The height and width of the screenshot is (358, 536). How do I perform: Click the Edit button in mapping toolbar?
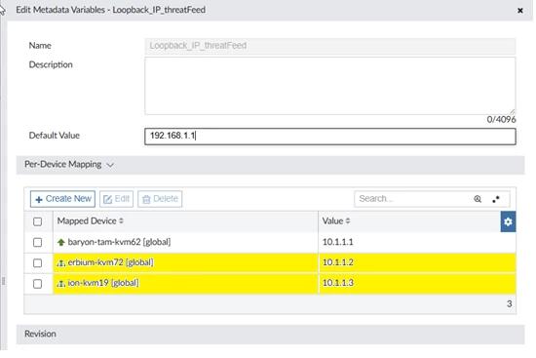116,199
